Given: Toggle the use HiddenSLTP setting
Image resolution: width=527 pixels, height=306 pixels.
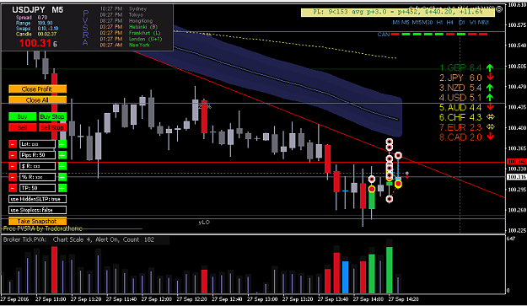Looking at the screenshot, I should point(37,199).
